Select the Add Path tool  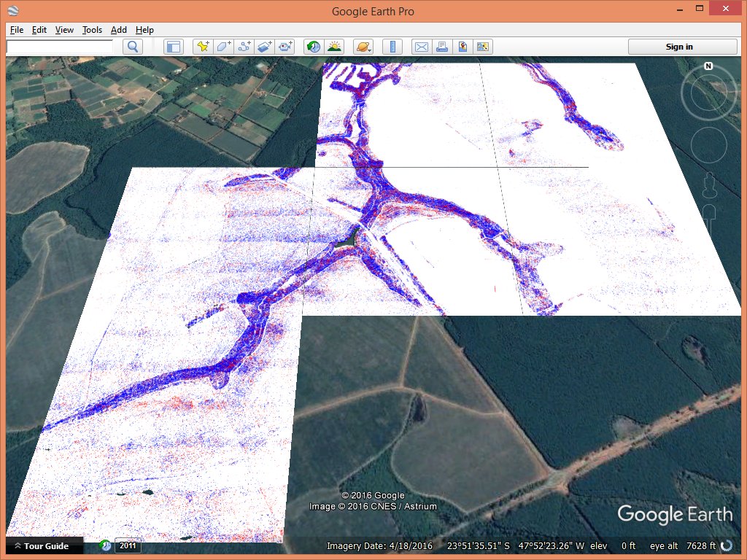[x=244, y=47]
